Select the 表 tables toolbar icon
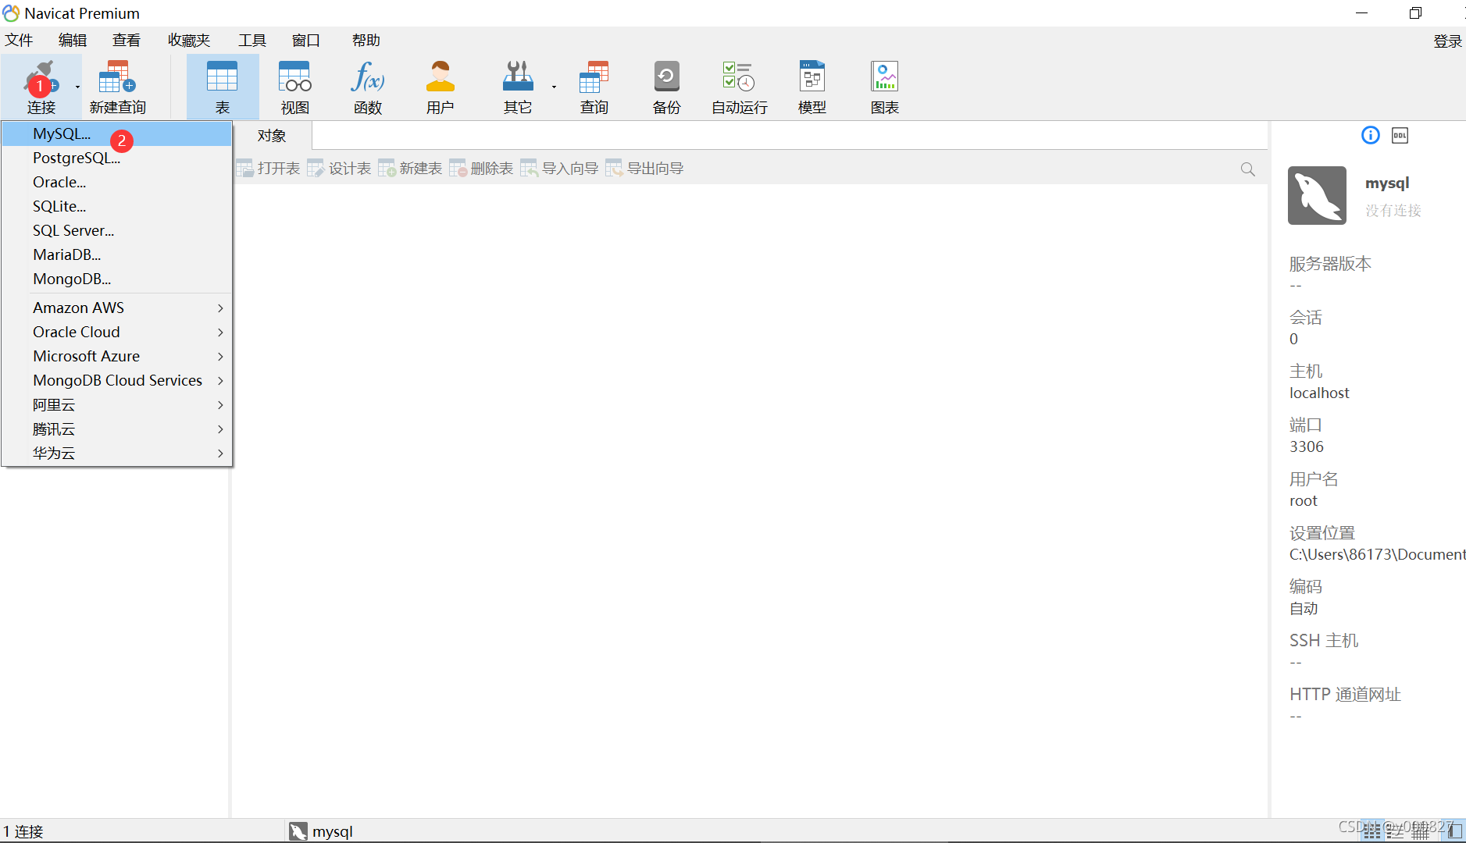This screenshot has height=843, width=1466. [x=223, y=87]
